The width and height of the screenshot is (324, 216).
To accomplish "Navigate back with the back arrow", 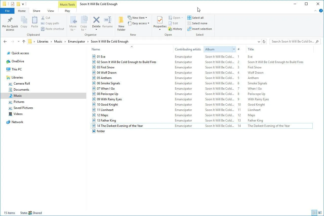I will tap(5, 42).
